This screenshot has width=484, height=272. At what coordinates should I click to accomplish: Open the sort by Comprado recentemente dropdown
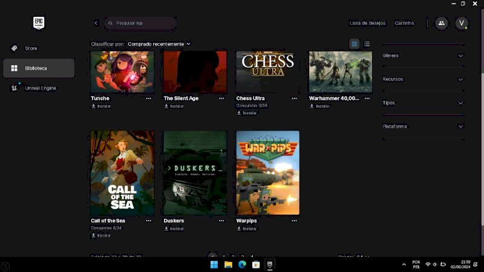(x=159, y=44)
